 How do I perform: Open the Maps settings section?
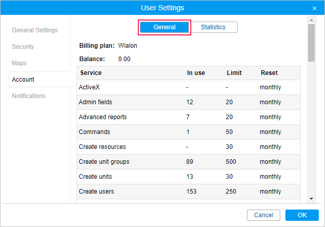(20, 63)
